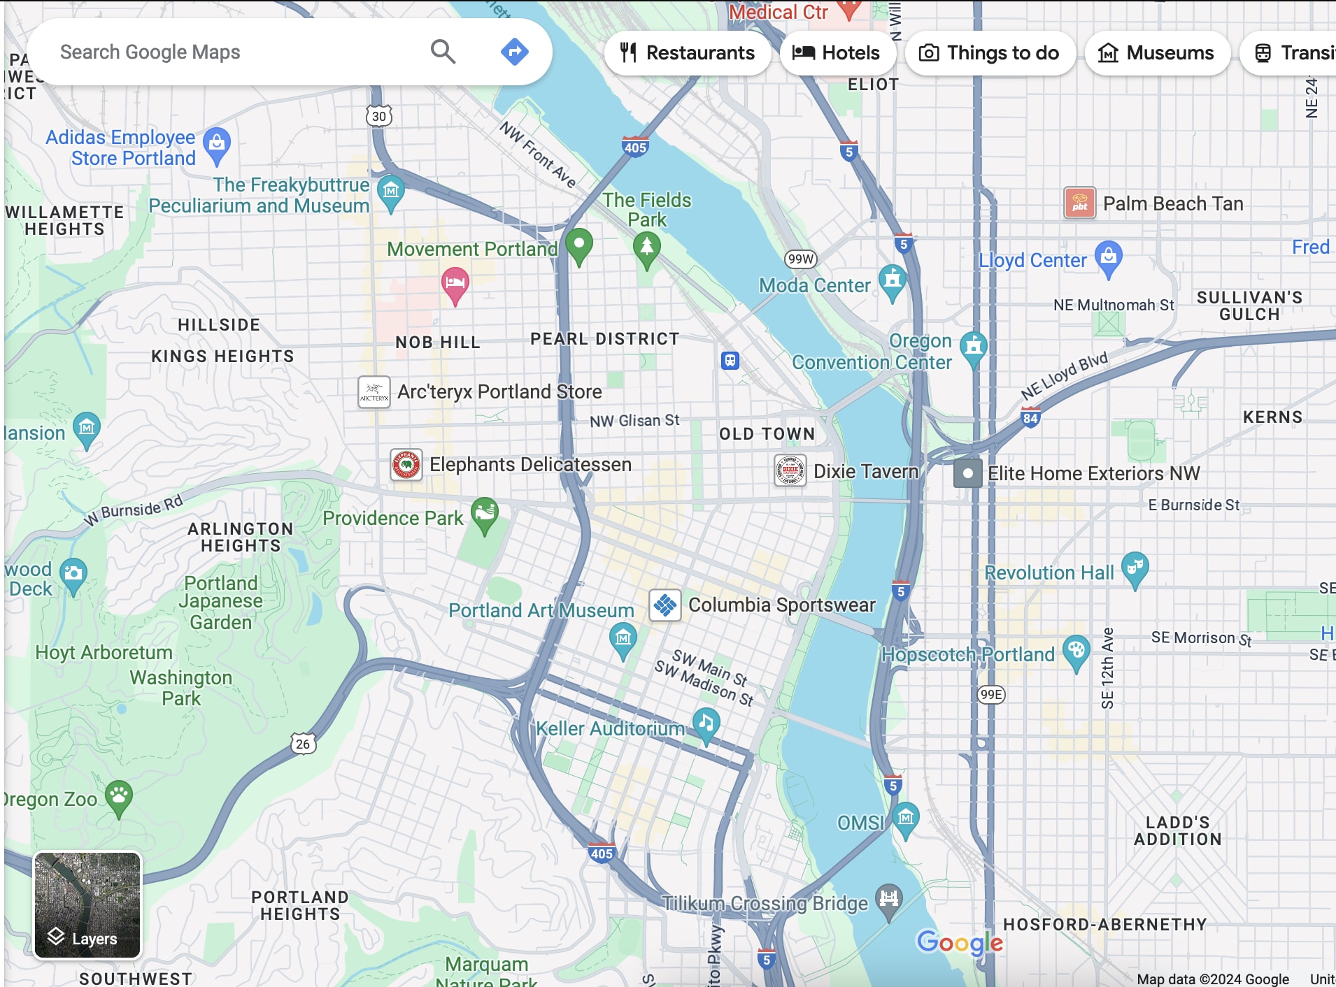
Task: Click the Palm Beach Tan logo icon
Action: (1079, 203)
